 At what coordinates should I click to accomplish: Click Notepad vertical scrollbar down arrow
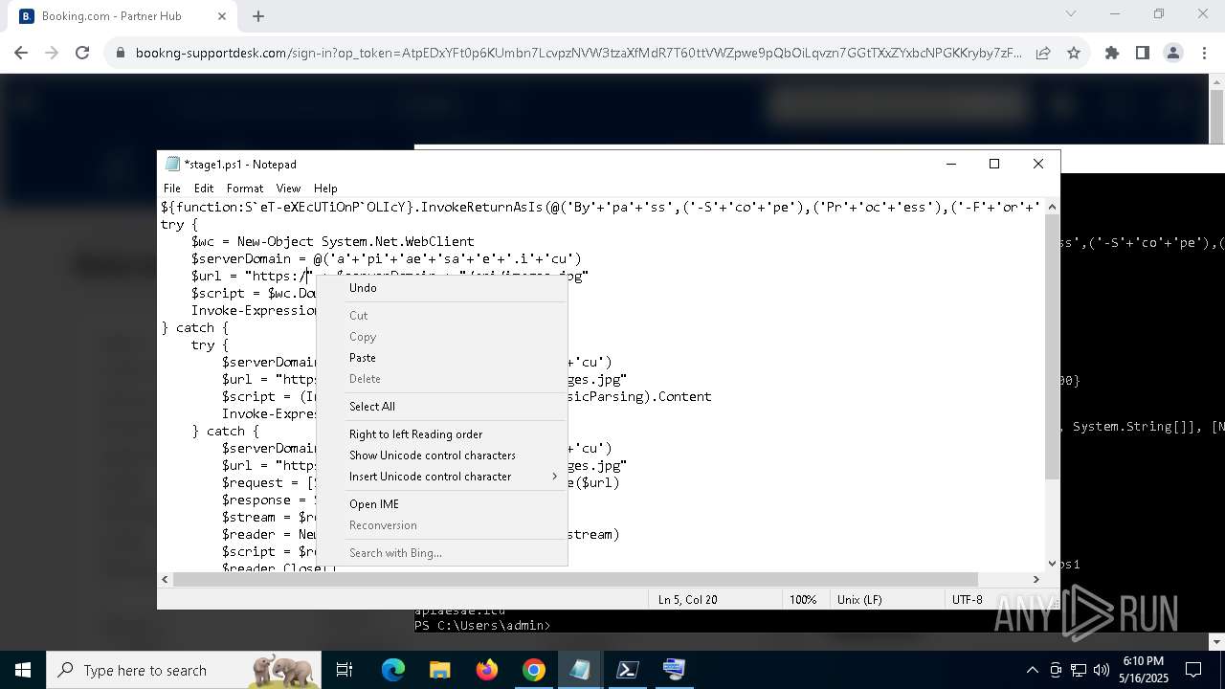1053,564
